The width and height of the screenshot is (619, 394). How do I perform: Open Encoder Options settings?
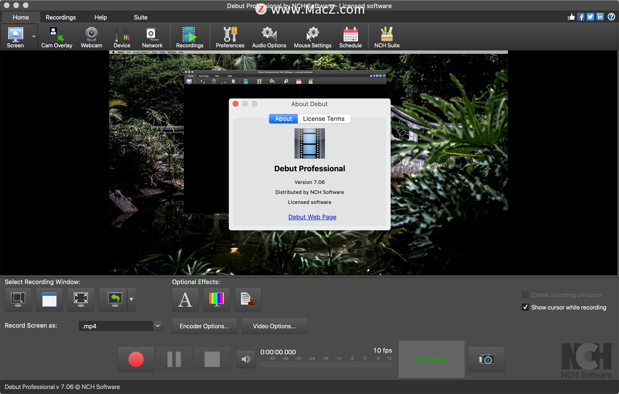coord(205,325)
